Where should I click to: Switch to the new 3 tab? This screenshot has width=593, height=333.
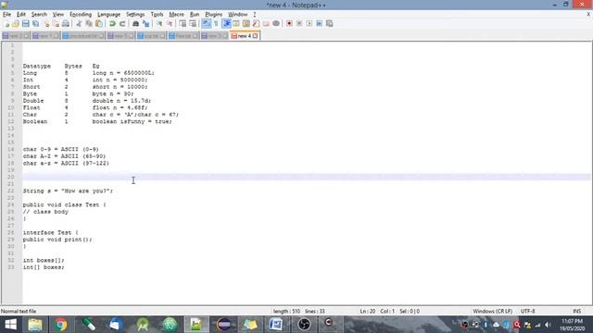214,36
